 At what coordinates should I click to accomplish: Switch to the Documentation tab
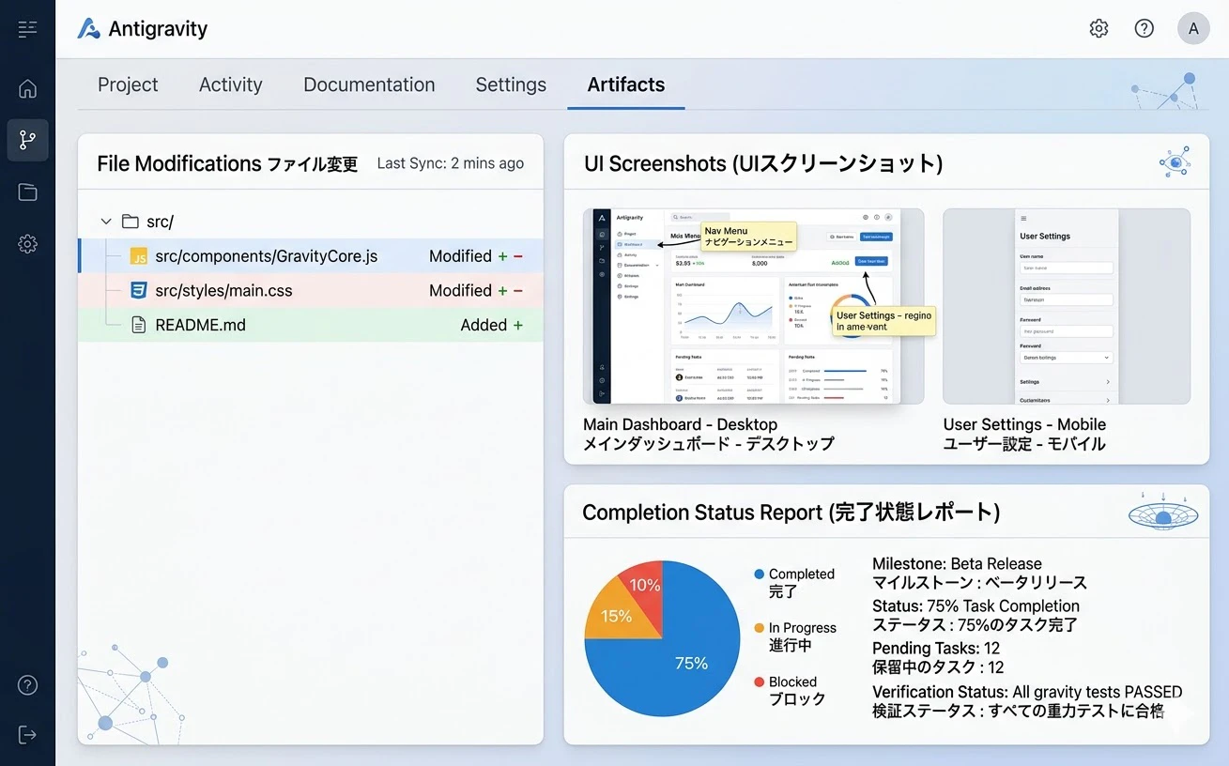point(369,84)
